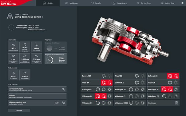Screen dimensions: 186x116
Task: Click the second gear icon of Ritzel Z2
Action: pos(143,76)
